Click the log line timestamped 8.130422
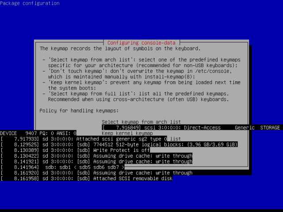This screenshot has height=212, width=283. pyautogui.click(x=96, y=156)
